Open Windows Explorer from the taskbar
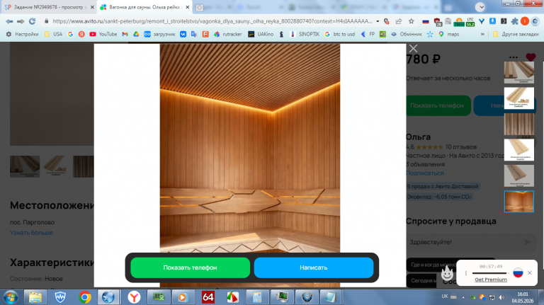The width and height of the screenshot is (544, 305). coord(35,297)
